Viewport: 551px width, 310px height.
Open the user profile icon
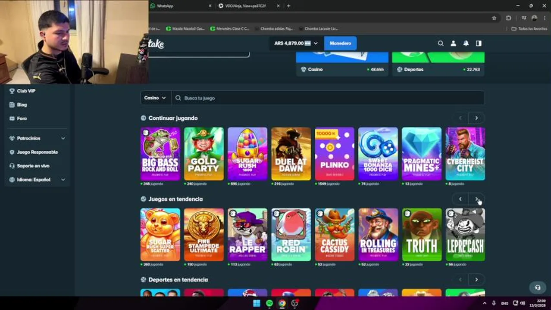(x=453, y=43)
